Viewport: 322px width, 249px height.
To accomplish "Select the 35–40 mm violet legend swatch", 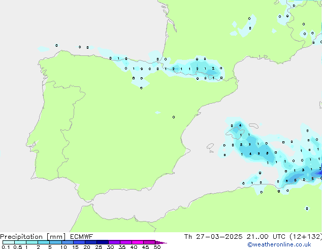I will pyautogui.click(x=125, y=242).
